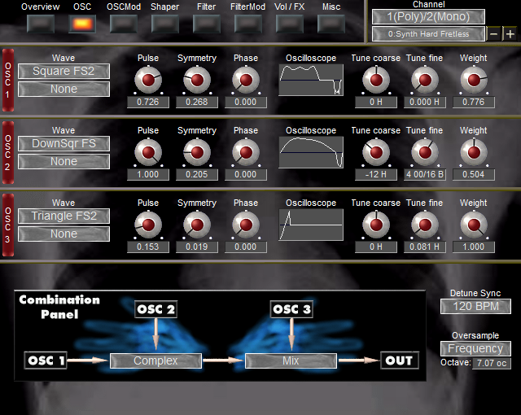Click the OSC 3 Weight knob
The width and height of the screenshot is (521, 415).
[473, 225]
